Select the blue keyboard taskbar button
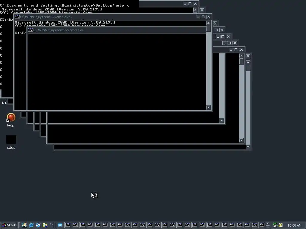 tap(60, 225)
